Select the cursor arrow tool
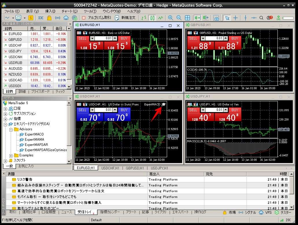The height and width of the screenshot is (225, 298). click(227, 18)
